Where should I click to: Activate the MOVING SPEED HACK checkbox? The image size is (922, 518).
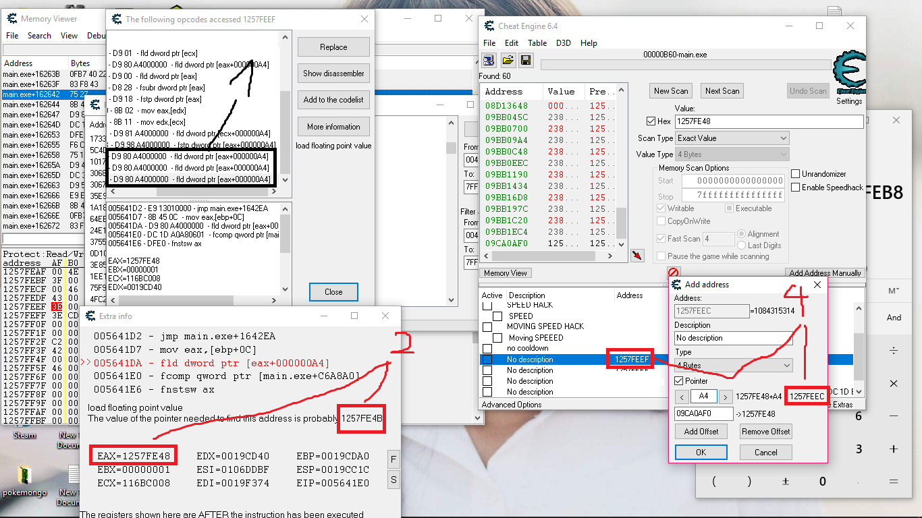pyautogui.click(x=487, y=326)
